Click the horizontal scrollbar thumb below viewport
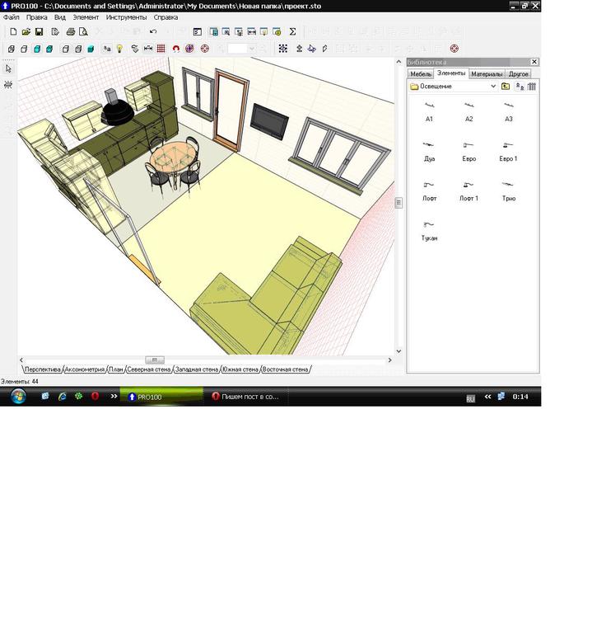Viewport: 592px width, 635px height. click(155, 360)
